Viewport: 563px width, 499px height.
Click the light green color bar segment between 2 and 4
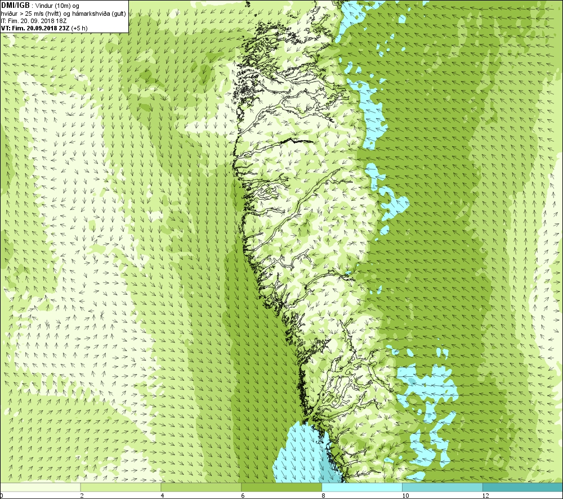coord(120,487)
